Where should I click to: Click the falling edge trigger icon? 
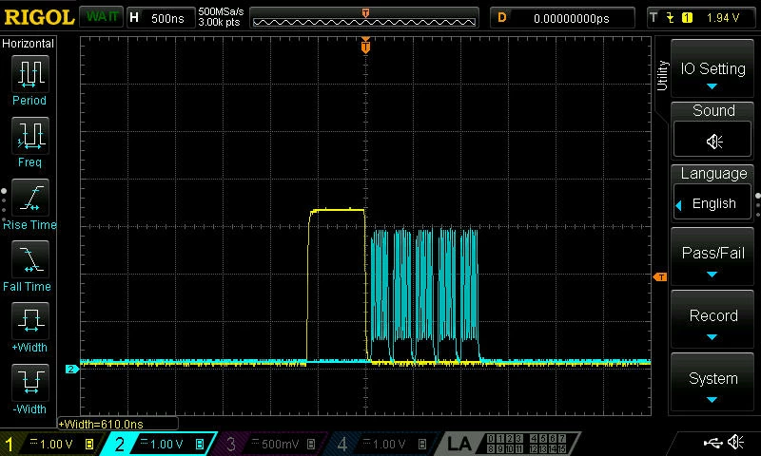tap(671, 18)
